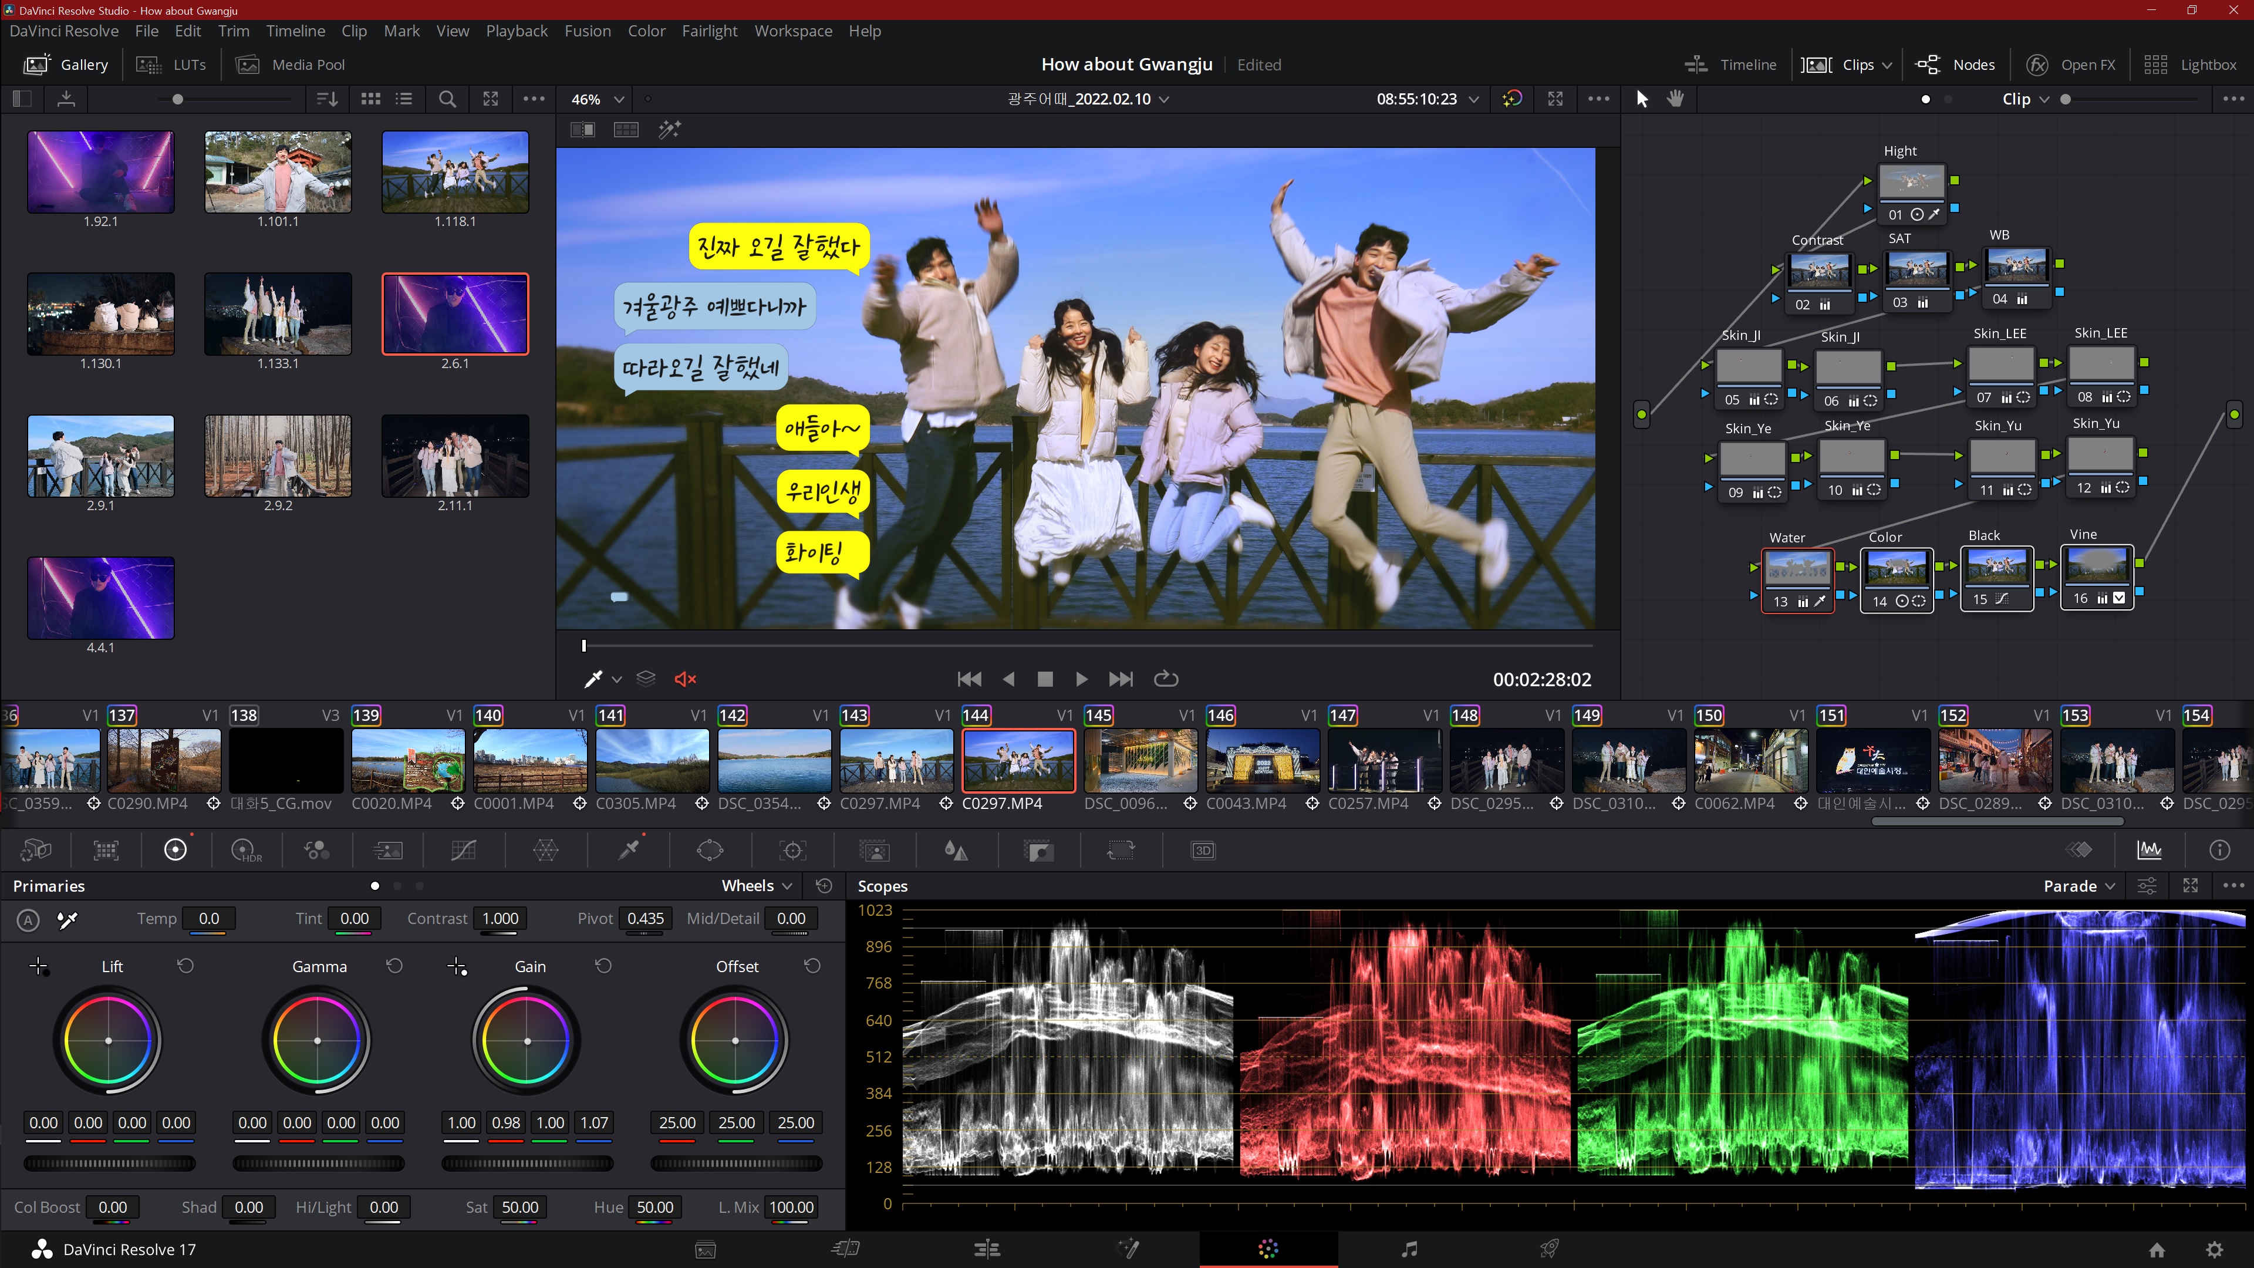Open the Lightbox view
Viewport: 2254px width, 1268px height.
click(2189, 65)
